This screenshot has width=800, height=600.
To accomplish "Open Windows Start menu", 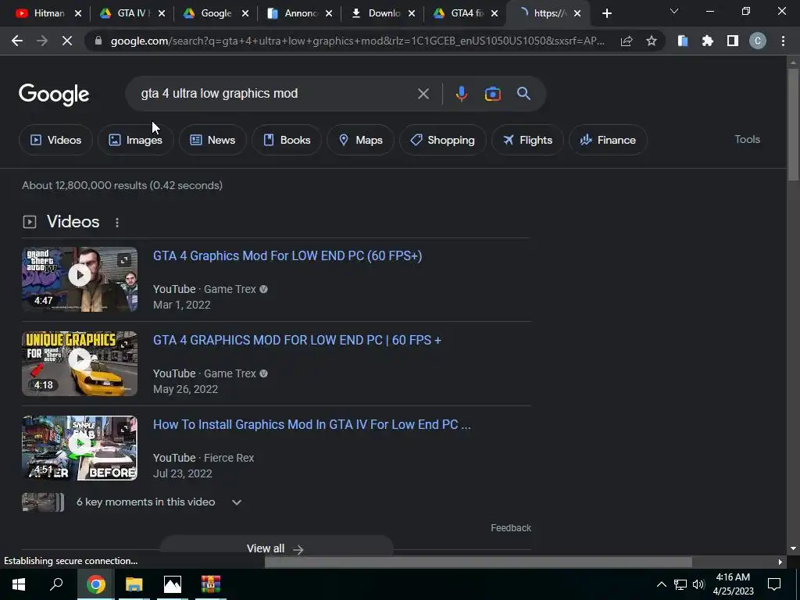I will (x=19, y=584).
